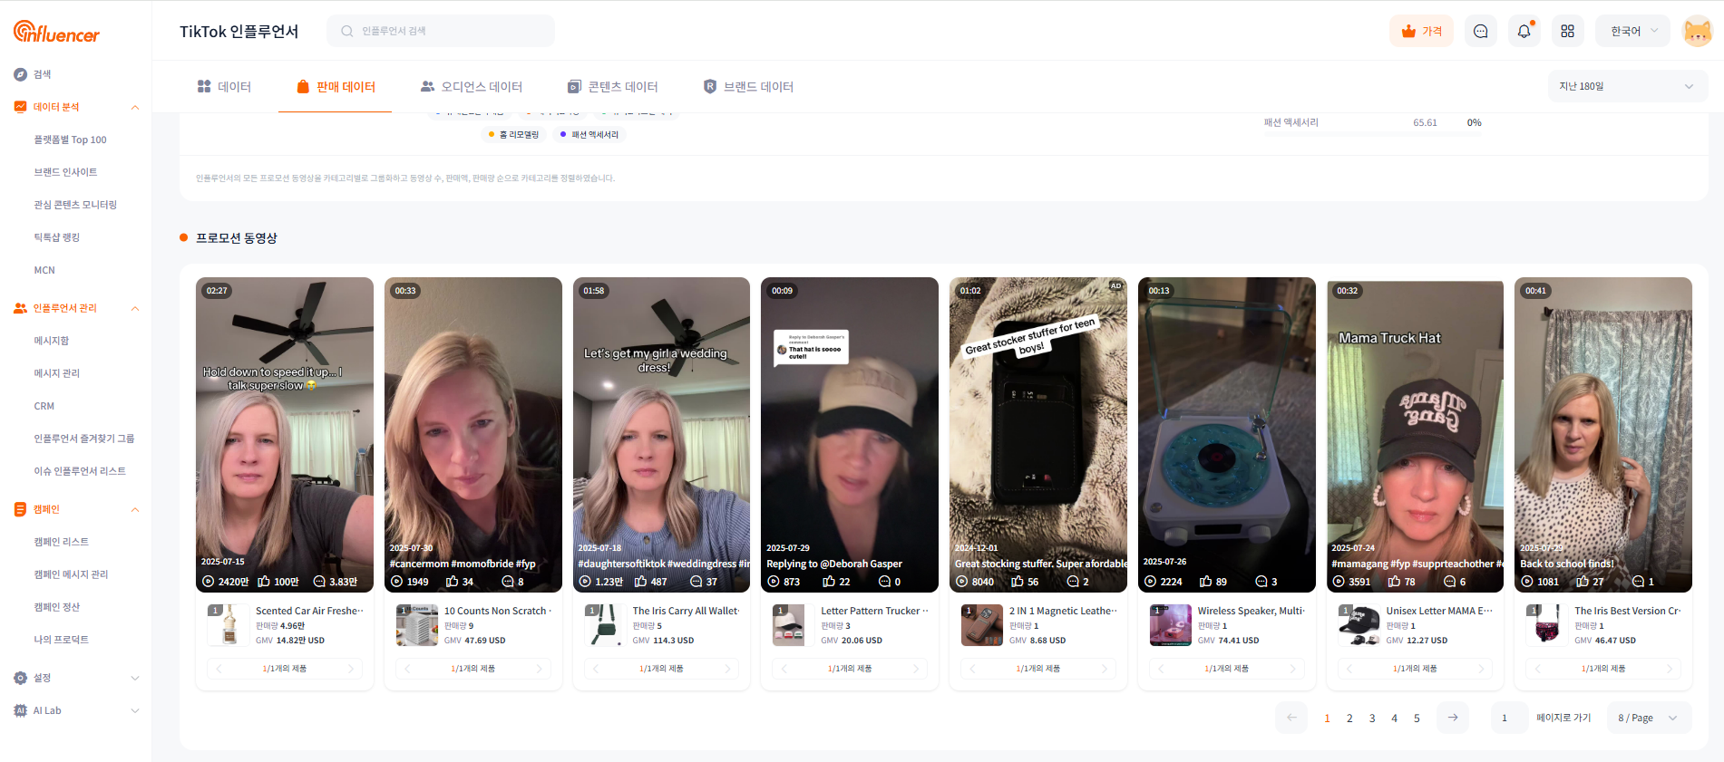The width and height of the screenshot is (1724, 762).
Task: Click the next page arrow in pagination
Action: [x=1453, y=718]
